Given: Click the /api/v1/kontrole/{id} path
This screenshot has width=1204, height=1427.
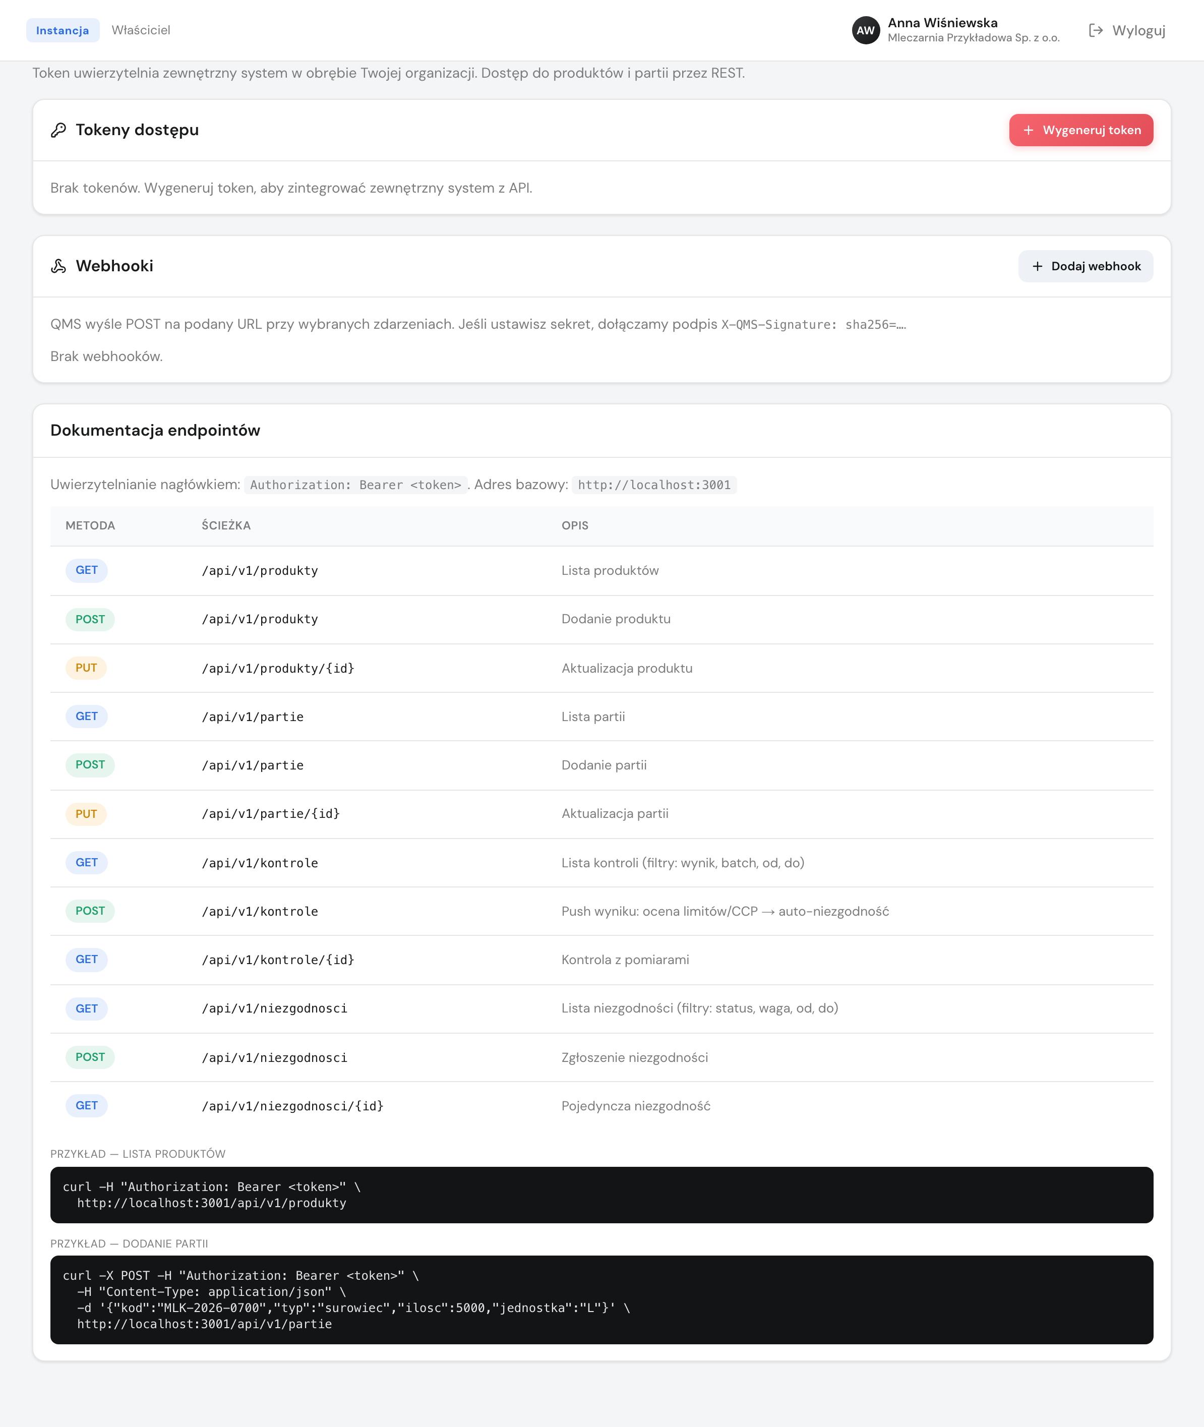Looking at the screenshot, I should coord(278,960).
